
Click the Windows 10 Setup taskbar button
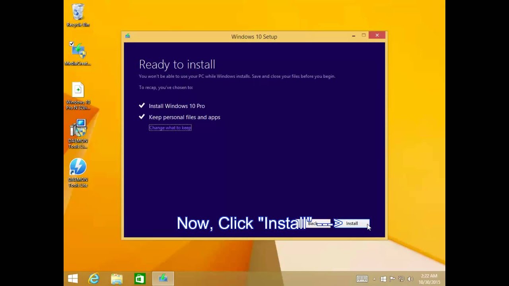pyautogui.click(x=163, y=278)
